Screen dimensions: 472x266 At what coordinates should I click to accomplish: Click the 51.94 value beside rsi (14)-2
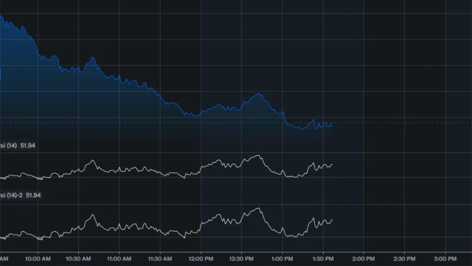tap(33, 195)
